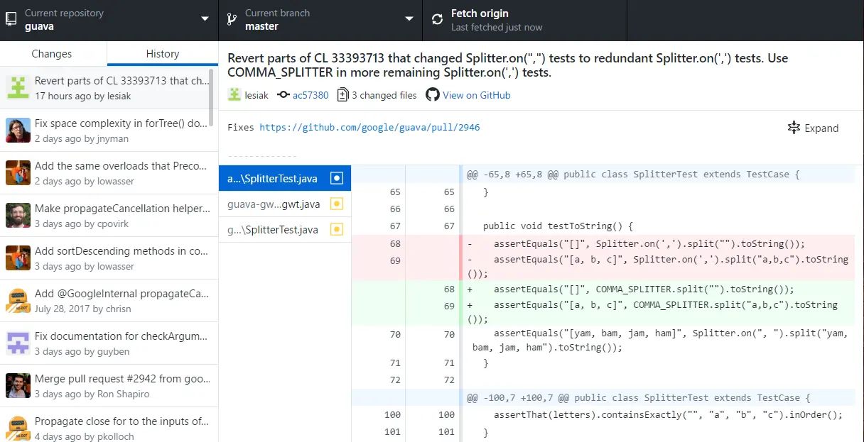The image size is (864, 442).
Task: Click the commit title text in the header
Action: pyautogui.click(x=507, y=65)
